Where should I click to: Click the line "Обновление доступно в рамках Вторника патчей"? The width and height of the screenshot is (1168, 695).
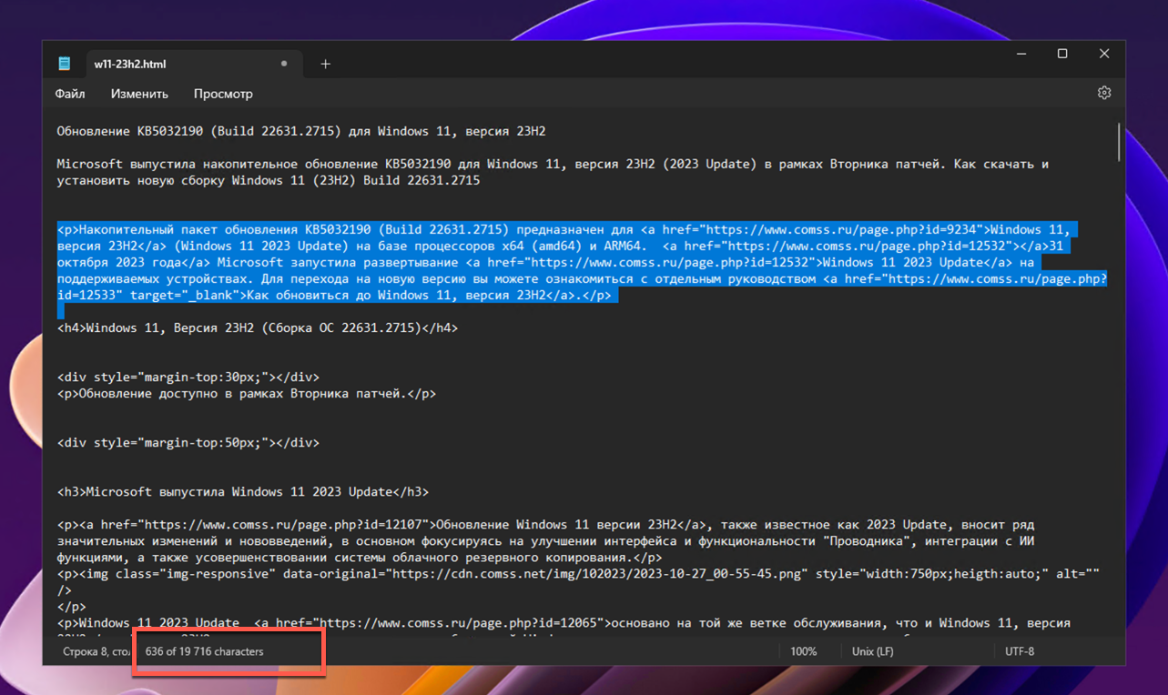pyautogui.click(x=247, y=394)
